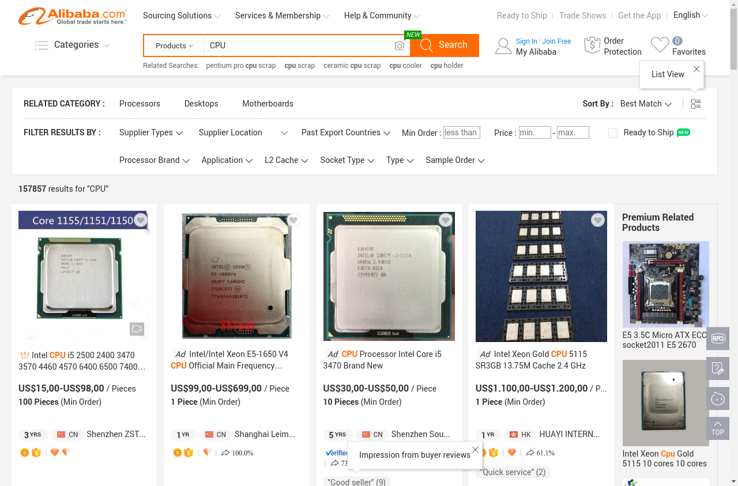
Task: Expand Supplier Location filter
Action: 243,132
